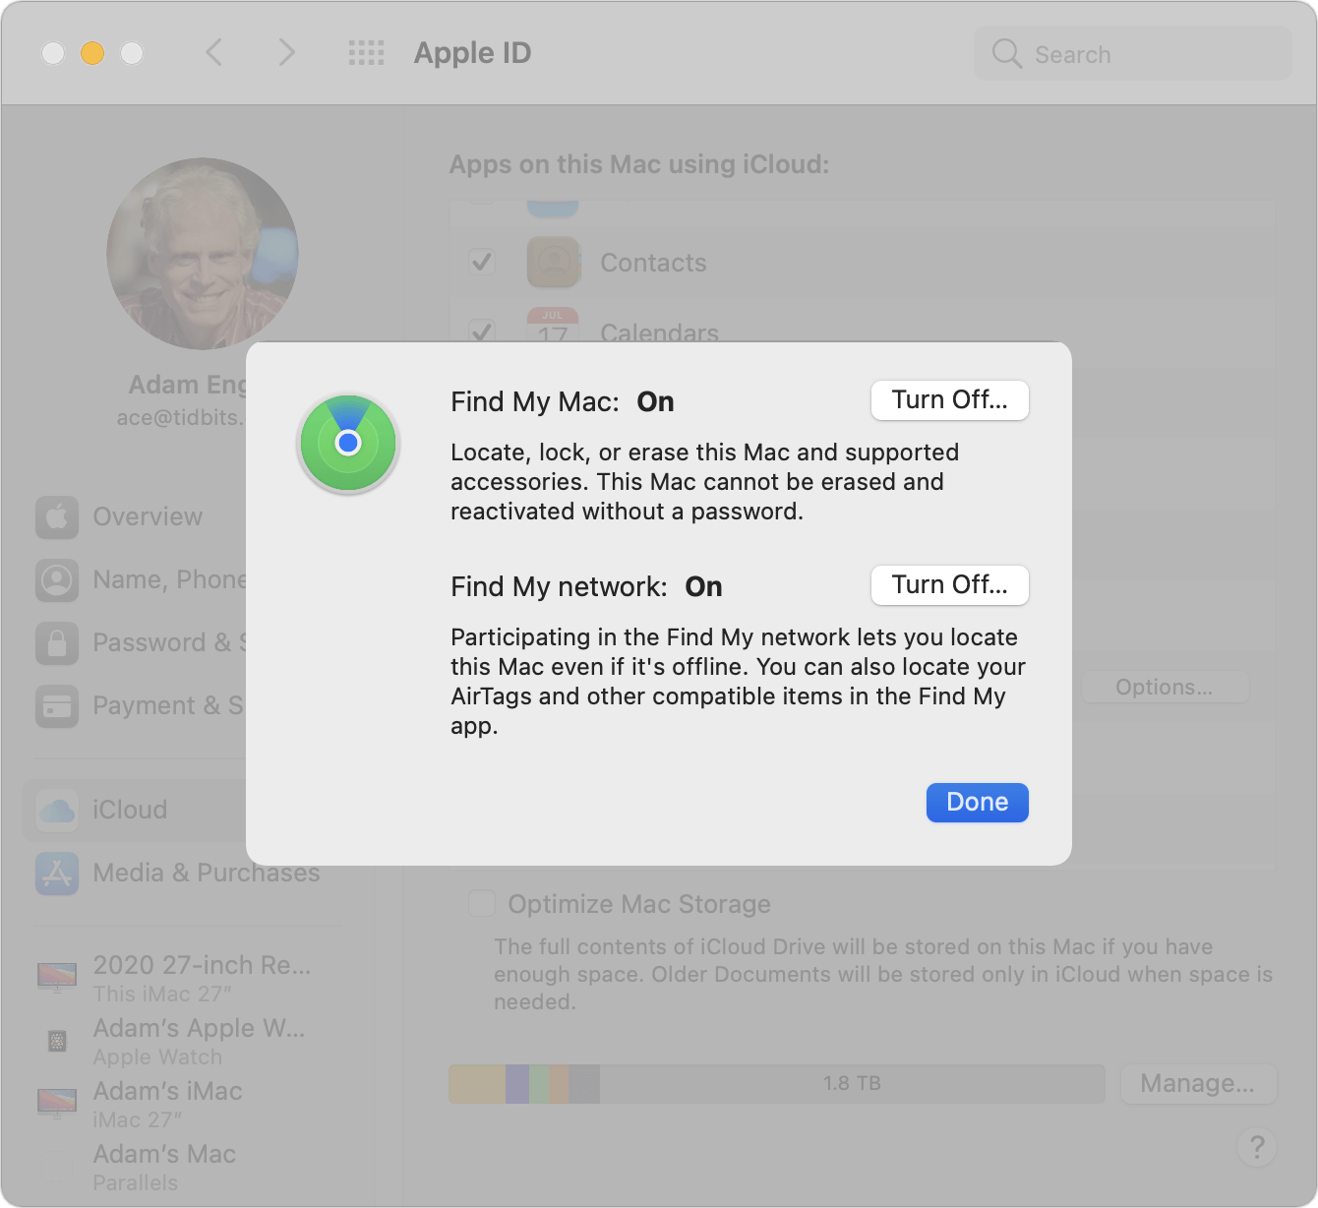Click the "Find My Mac: On" status label
This screenshot has height=1208, width=1318.
(x=563, y=401)
